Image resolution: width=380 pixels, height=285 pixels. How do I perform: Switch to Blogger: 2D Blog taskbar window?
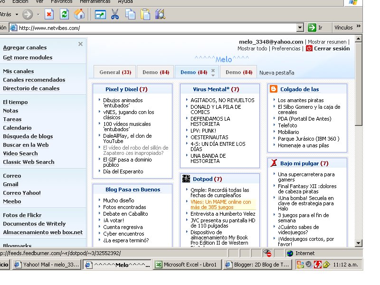tap(257, 265)
